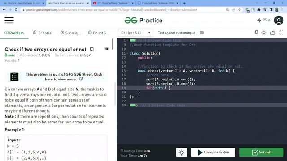Open the Chrome three-dot menu

(283, 10)
